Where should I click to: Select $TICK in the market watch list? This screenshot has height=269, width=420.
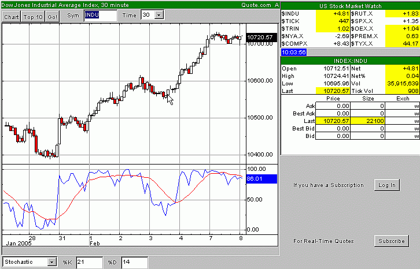coord(290,20)
